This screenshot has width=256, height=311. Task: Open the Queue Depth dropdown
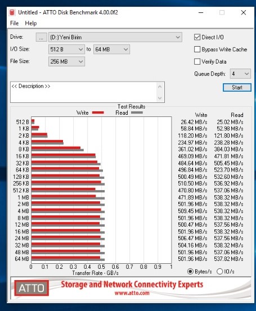(x=240, y=74)
